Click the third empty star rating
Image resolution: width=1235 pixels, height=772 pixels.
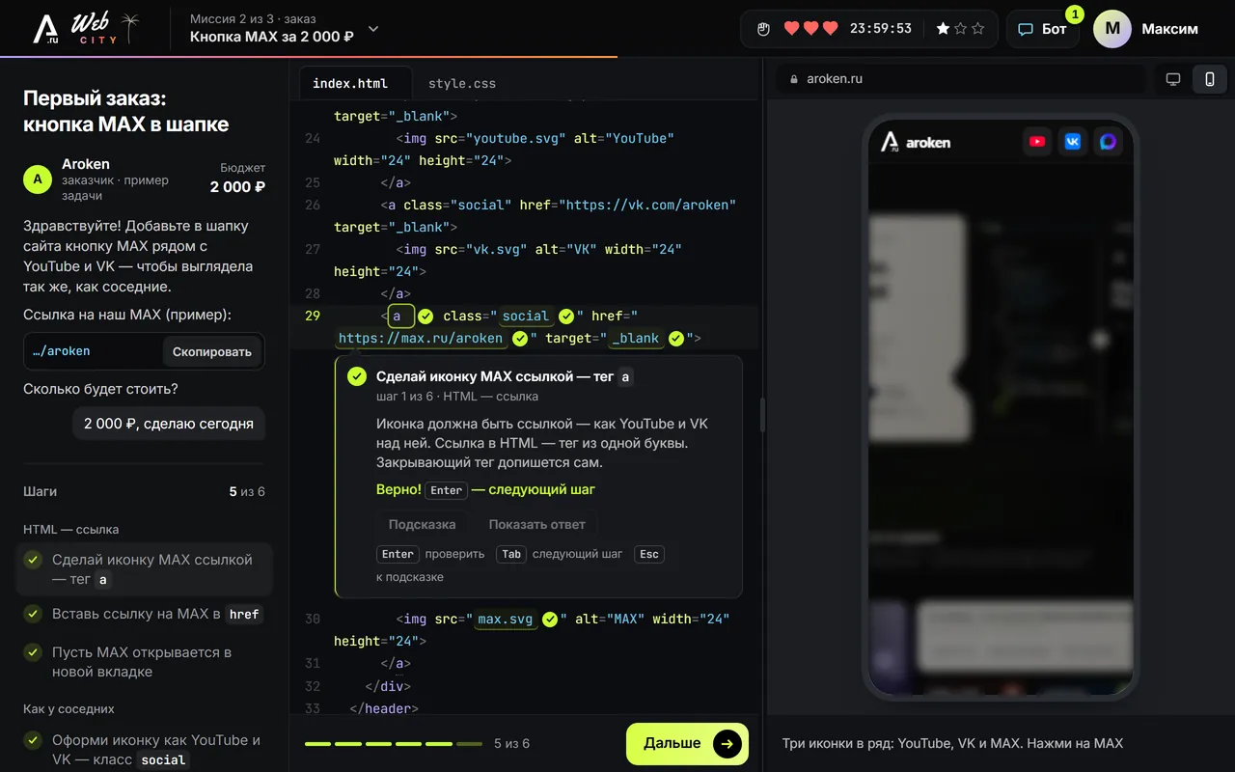978,29
